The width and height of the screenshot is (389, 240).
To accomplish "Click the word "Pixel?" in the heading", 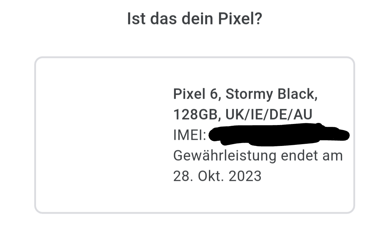I will [x=240, y=19].
